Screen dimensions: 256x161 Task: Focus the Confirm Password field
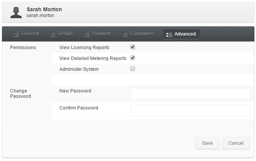click(190, 111)
